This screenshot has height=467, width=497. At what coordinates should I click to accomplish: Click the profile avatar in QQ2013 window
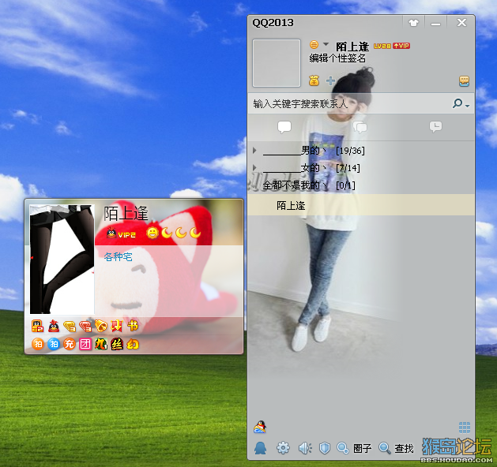pos(277,63)
